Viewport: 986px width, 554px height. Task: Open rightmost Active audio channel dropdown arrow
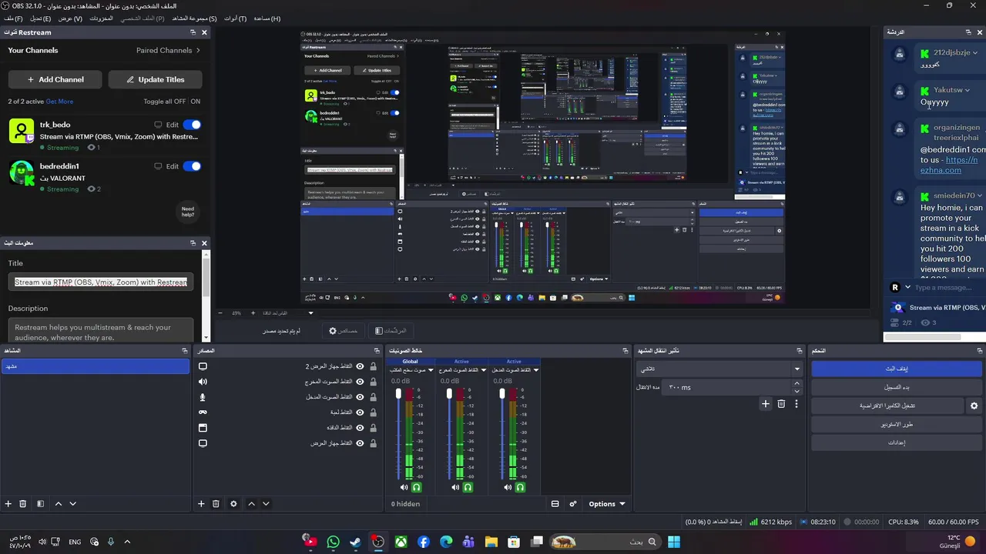536,370
